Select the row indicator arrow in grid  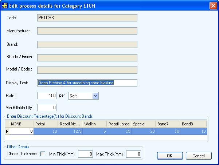7,131
